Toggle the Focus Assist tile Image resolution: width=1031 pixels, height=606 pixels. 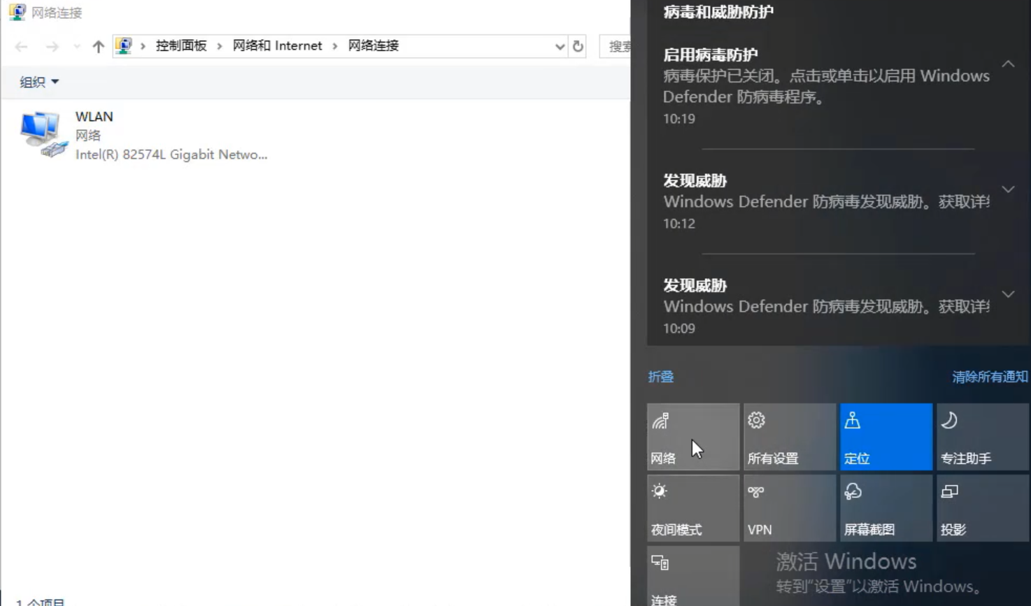point(982,437)
